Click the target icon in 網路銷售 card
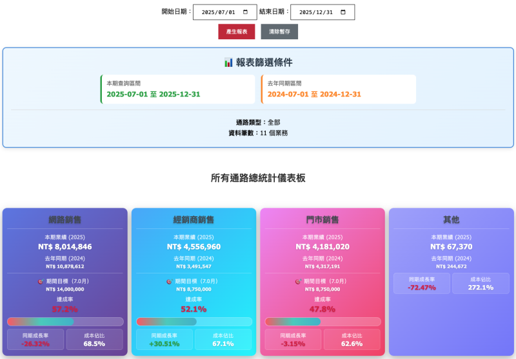 point(41,281)
